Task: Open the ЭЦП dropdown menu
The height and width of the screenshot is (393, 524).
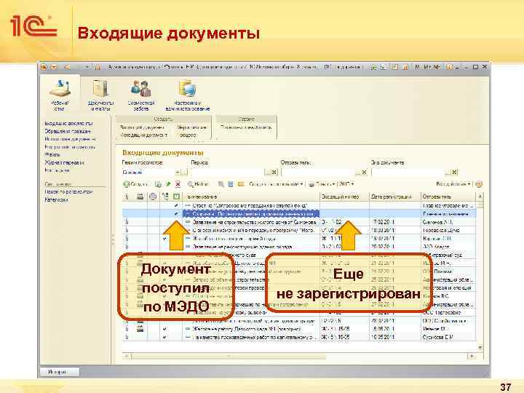Action: coord(346,184)
